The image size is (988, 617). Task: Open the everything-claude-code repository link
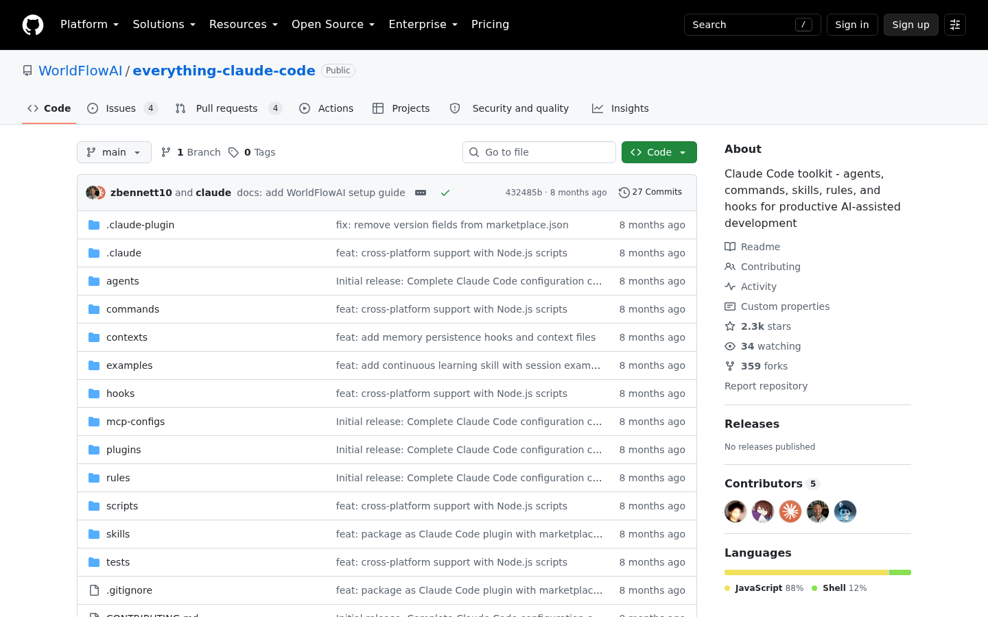pyautogui.click(x=224, y=71)
